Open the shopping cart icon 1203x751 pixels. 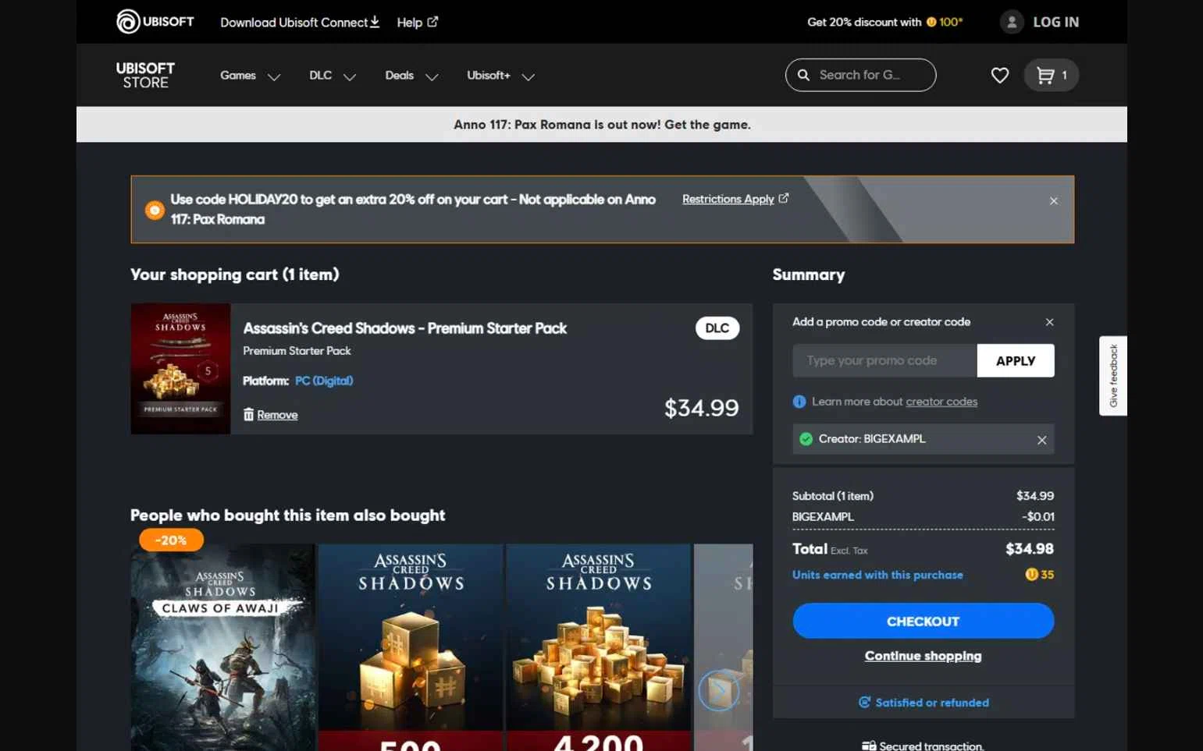pyautogui.click(x=1045, y=75)
